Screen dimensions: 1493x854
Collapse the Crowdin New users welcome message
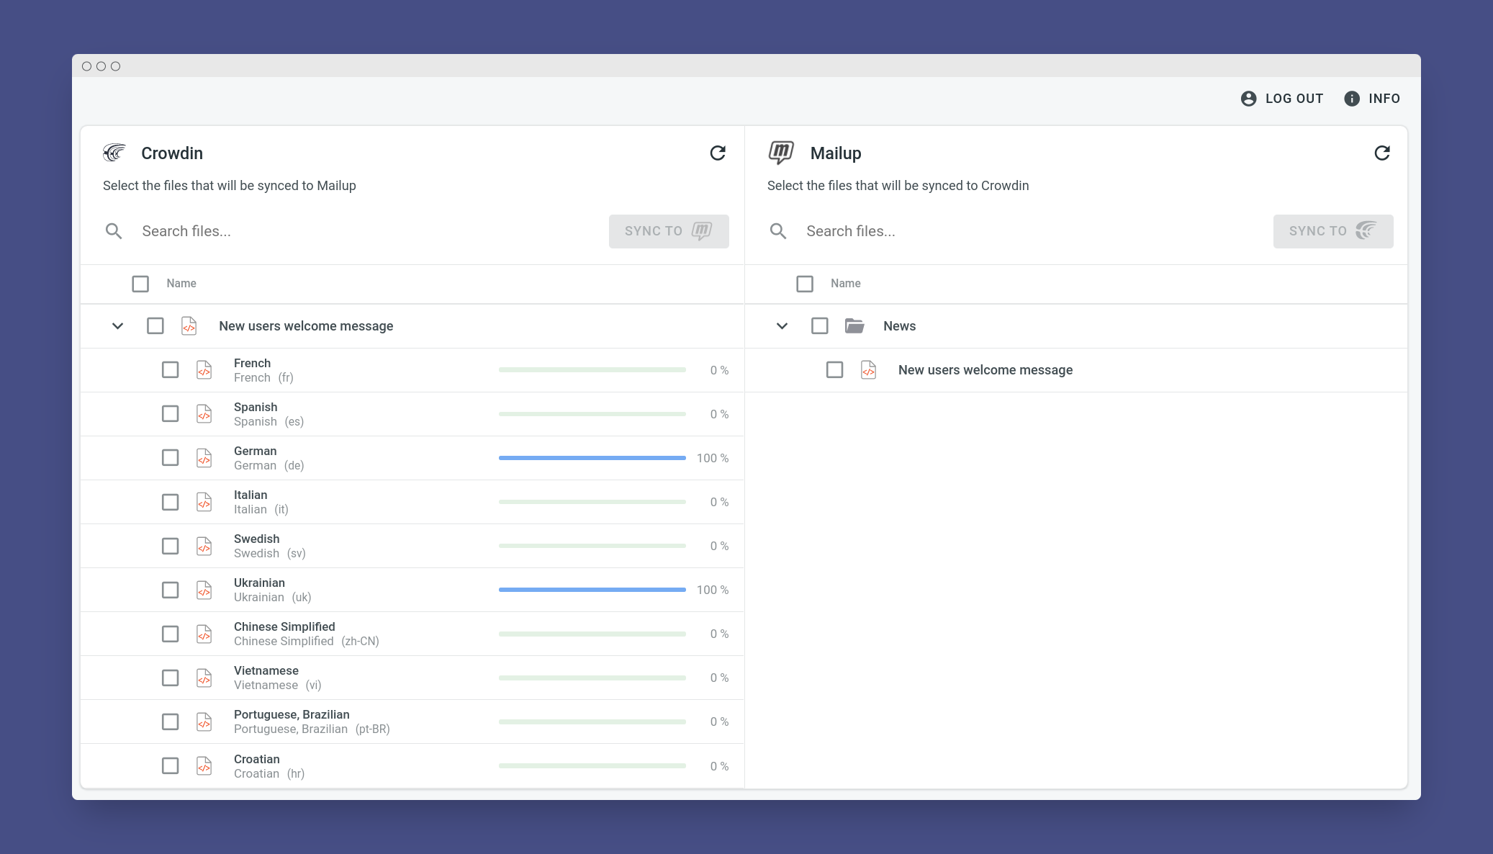117,326
